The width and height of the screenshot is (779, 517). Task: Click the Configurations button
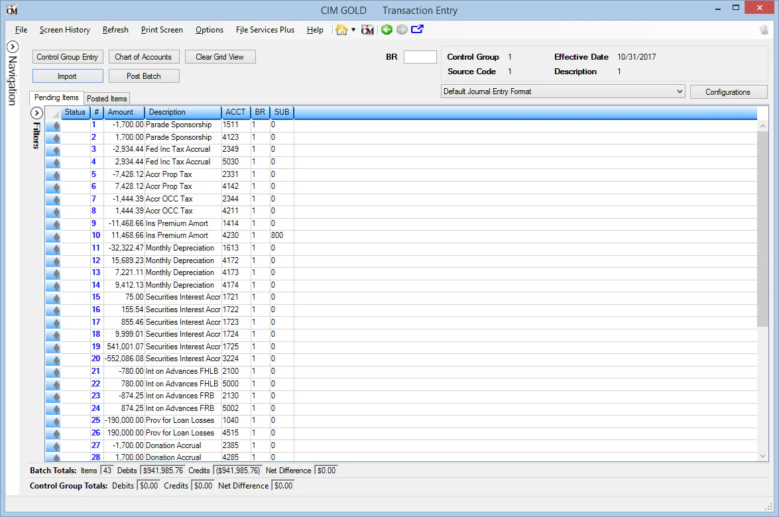(x=728, y=92)
